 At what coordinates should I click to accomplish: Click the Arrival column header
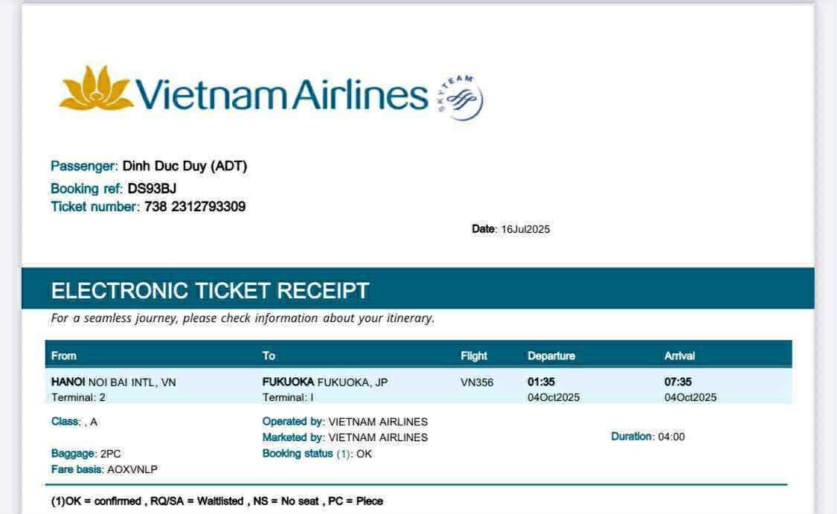[x=680, y=356]
